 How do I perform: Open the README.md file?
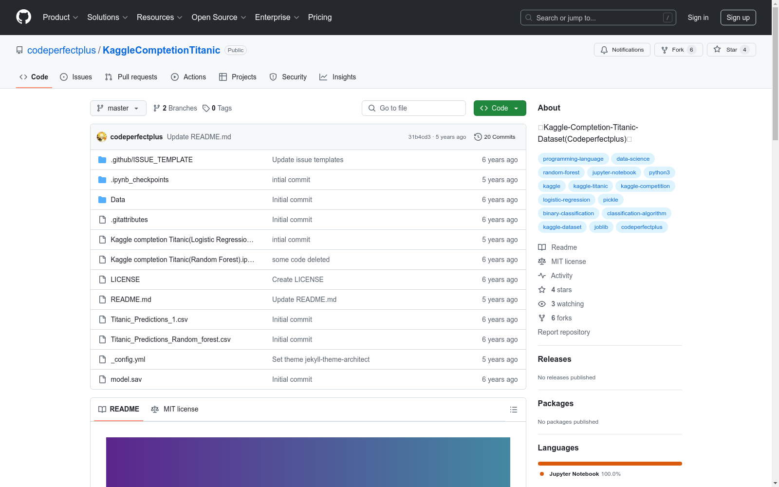tap(131, 300)
